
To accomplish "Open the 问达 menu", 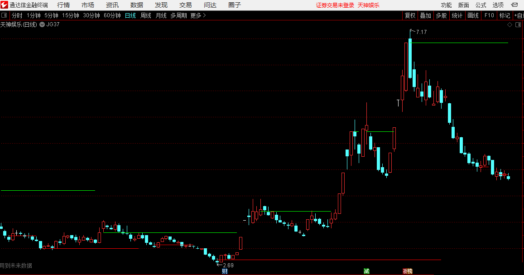I will point(210,5).
